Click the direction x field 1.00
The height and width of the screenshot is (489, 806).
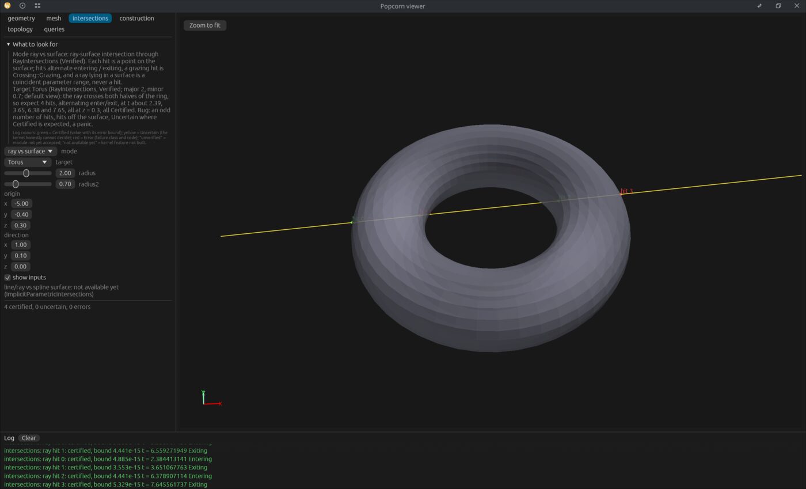point(20,245)
